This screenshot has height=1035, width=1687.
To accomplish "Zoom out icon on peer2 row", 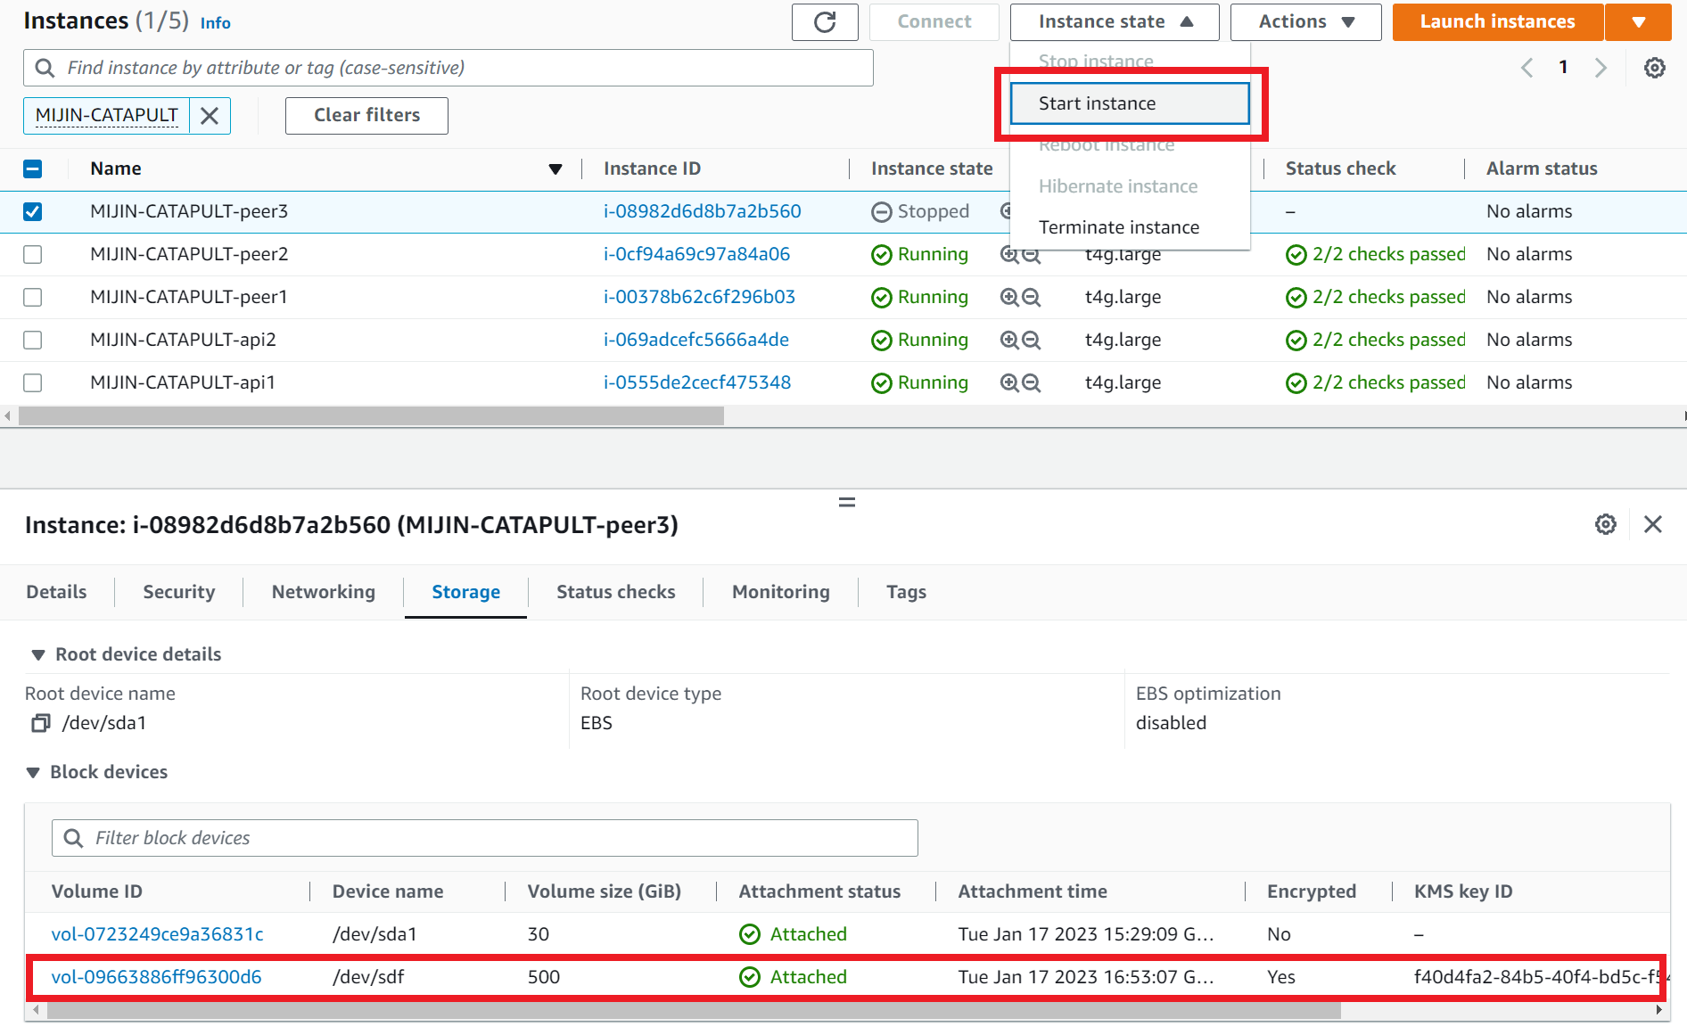I will click(1032, 254).
